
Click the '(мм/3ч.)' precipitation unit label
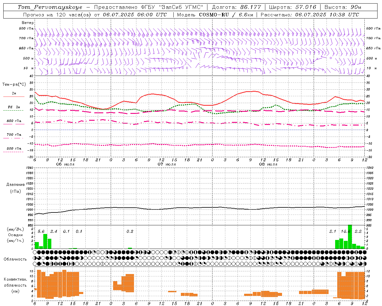tap(16, 229)
